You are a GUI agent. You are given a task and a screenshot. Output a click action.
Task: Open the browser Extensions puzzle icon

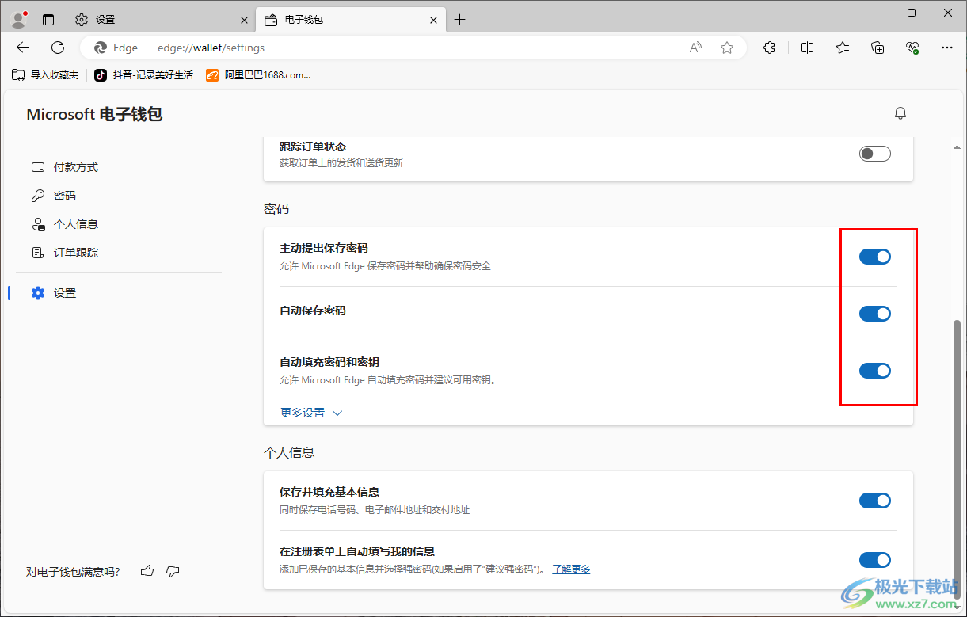(769, 48)
